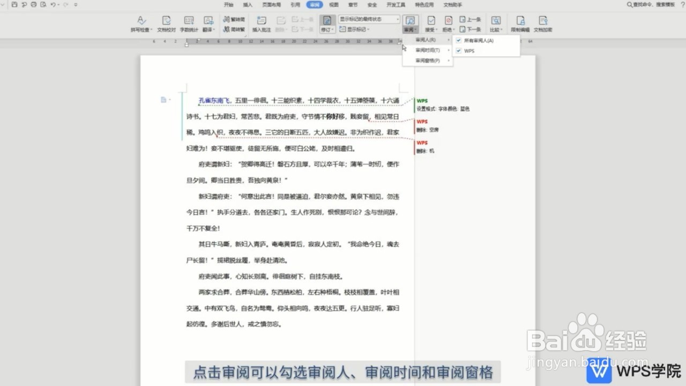Click 插入批注 insert comment icon
Image resolution: width=686 pixels, height=386 pixels.
pyautogui.click(x=262, y=20)
